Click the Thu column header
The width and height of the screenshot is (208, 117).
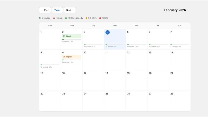(136, 25)
